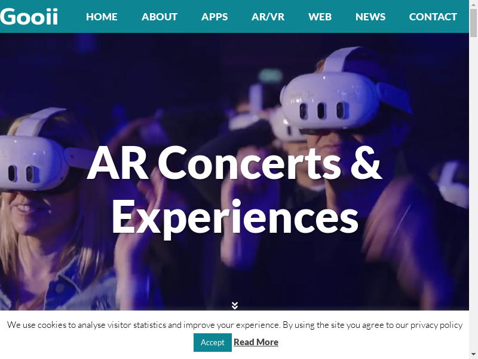The image size is (478, 359).
Task: Click scrollbar up arrow
Action: pos(473,4)
